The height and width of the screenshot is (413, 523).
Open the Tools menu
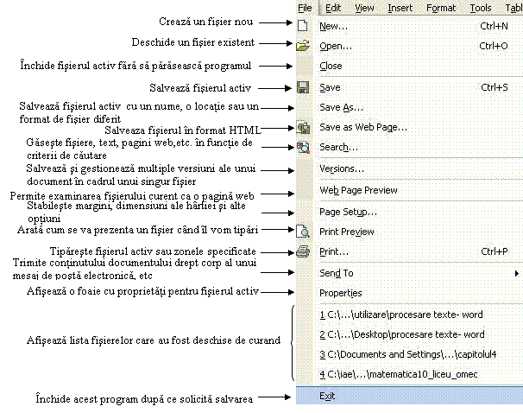pyautogui.click(x=481, y=8)
